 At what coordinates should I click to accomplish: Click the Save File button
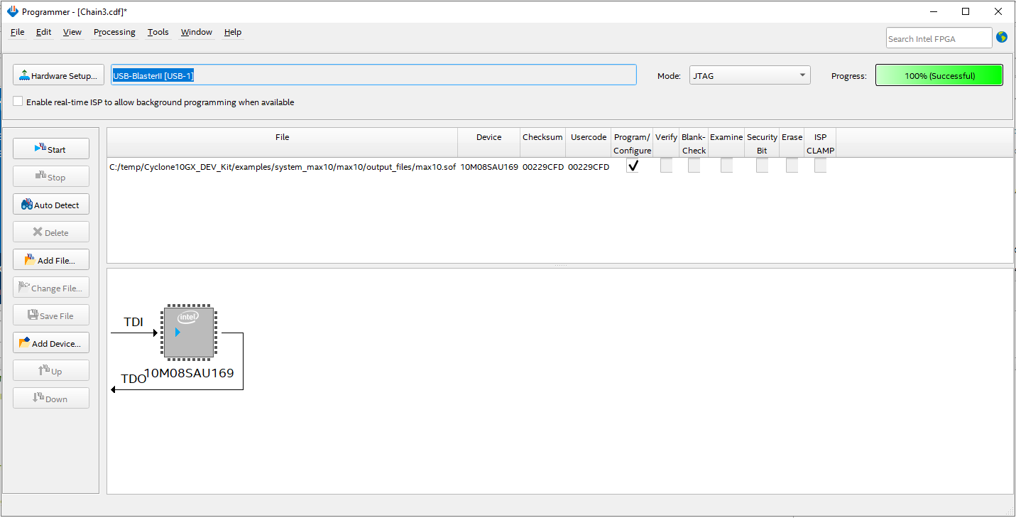point(51,315)
